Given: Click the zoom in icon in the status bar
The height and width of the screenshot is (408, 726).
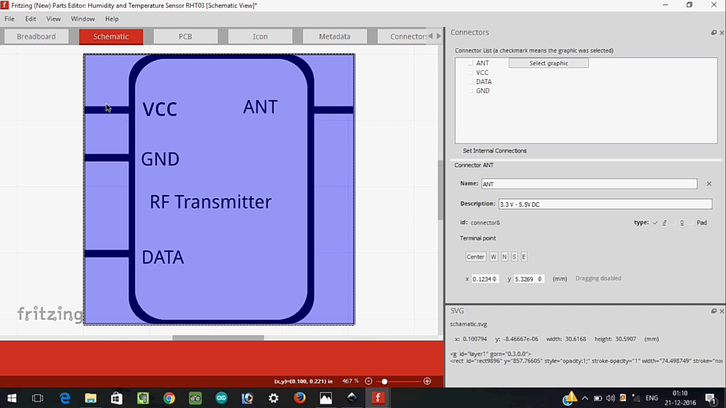Looking at the screenshot, I should click(427, 381).
